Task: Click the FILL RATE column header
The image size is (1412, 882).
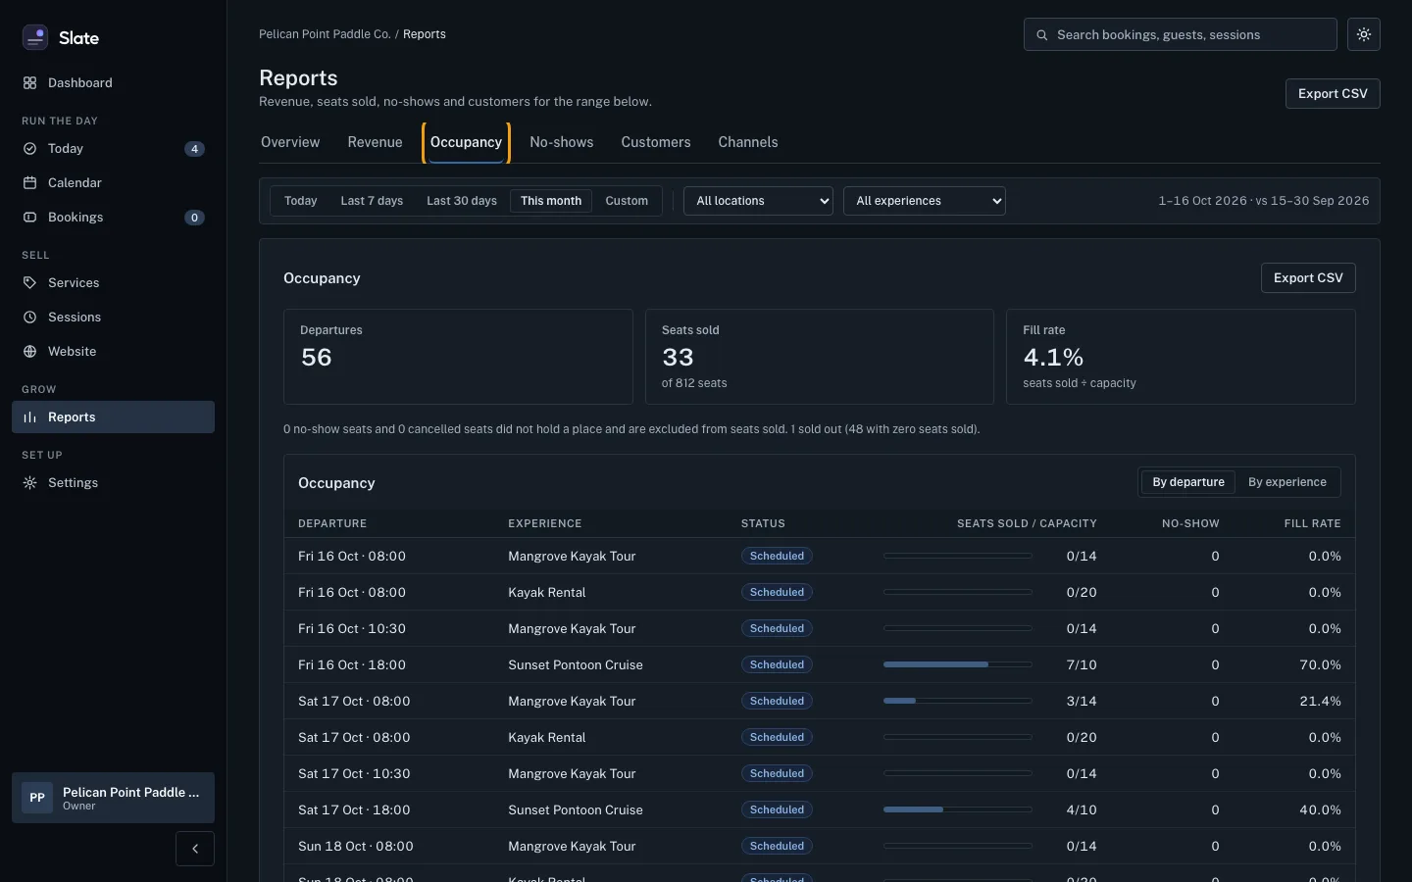Action: [1312, 523]
